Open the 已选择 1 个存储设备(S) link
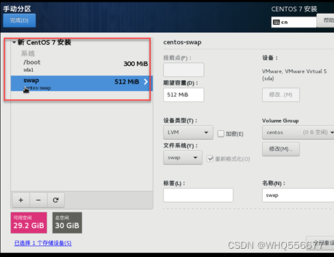Image resolution: width=334 pixels, height=257 pixels. 43,243
